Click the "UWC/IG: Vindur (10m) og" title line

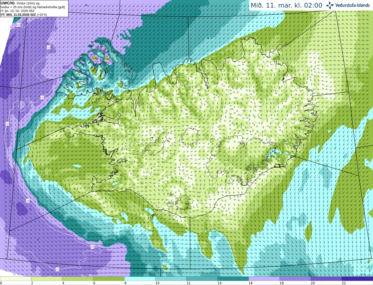(x=20, y=3)
